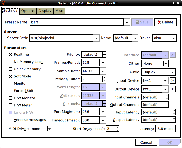Close the Setup window

click(x=178, y=3)
